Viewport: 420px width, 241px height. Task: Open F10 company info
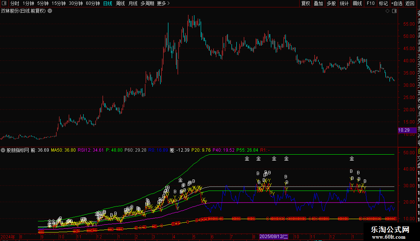tap(371, 3)
